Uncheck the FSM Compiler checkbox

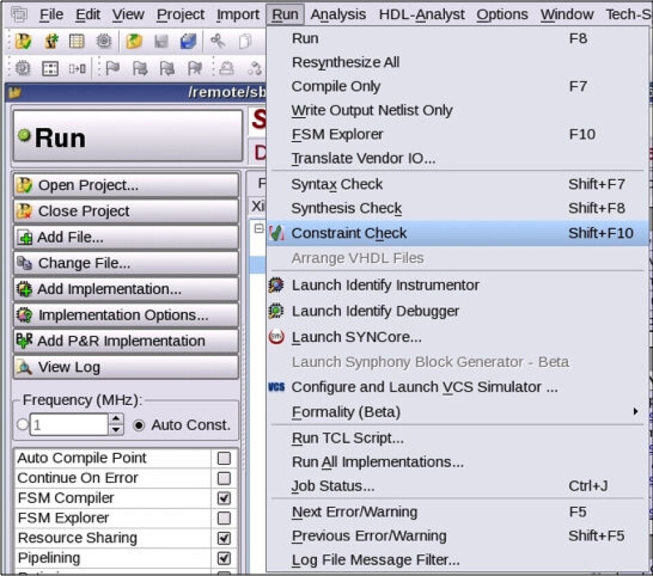click(224, 498)
